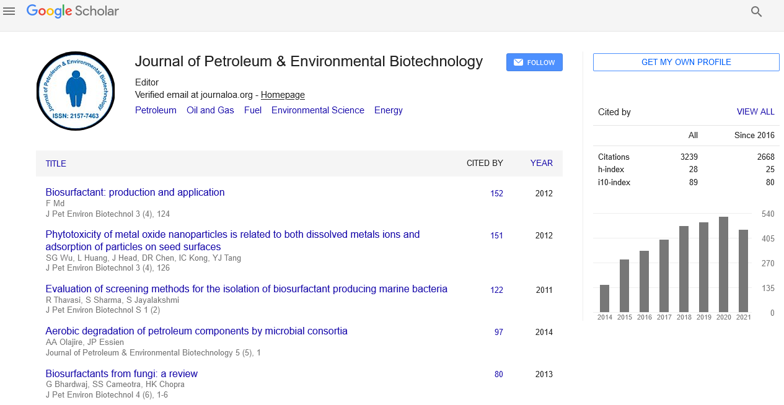Open citation count 152 link
This screenshot has height=405, width=784.
click(x=496, y=193)
